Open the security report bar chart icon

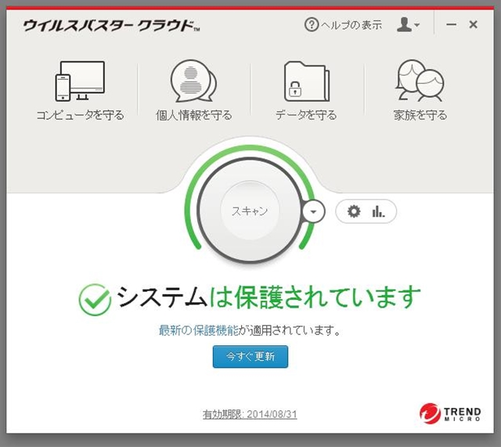pyautogui.click(x=378, y=211)
